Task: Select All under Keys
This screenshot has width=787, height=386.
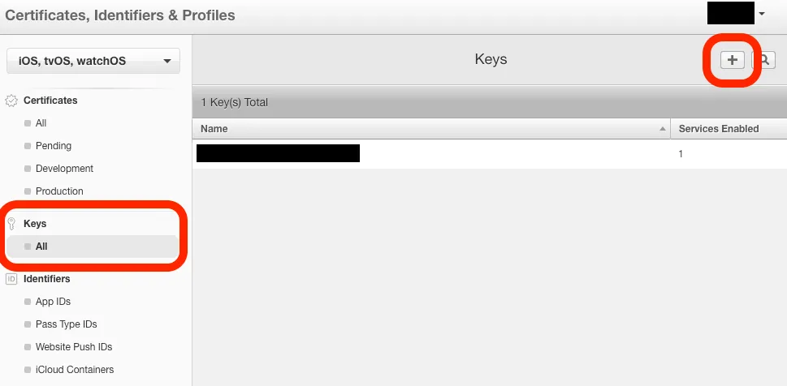Action: (x=41, y=247)
